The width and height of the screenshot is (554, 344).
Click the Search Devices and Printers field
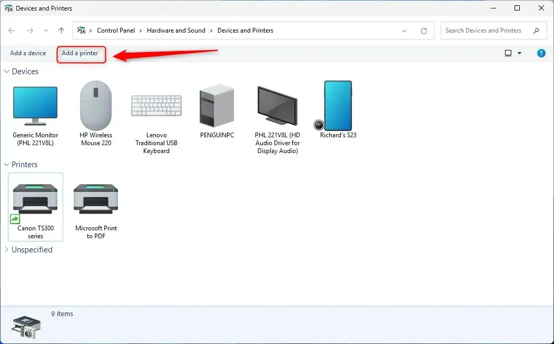(x=487, y=31)
